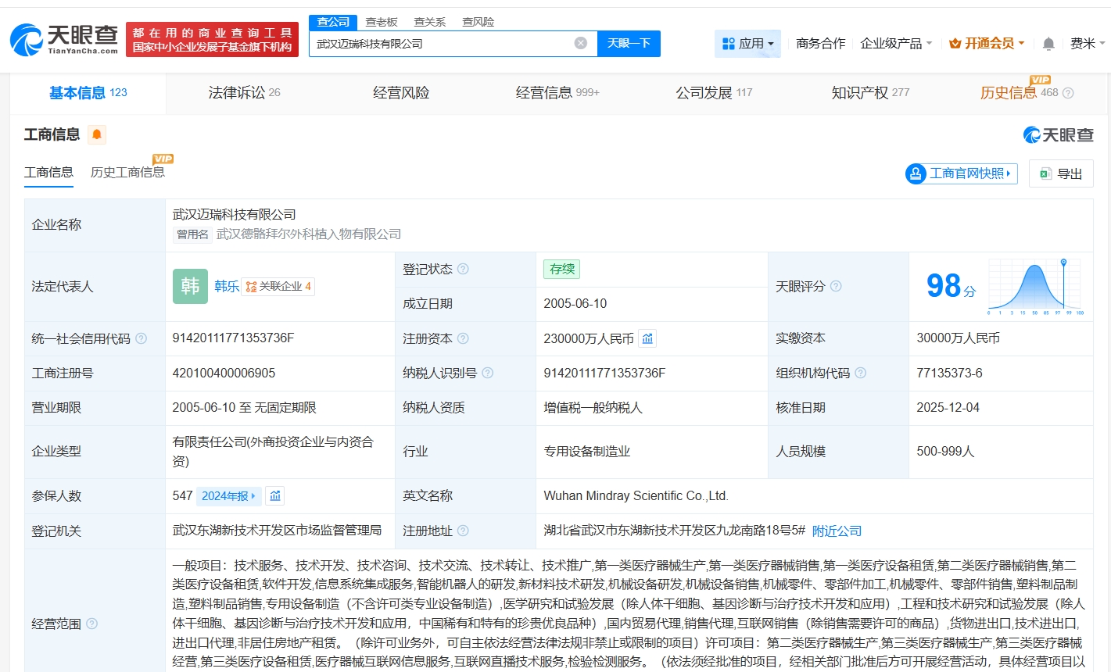The width and height of the screenshot is (1111, 672).
Task: Click the 导出 export button
Action: 1061,173
